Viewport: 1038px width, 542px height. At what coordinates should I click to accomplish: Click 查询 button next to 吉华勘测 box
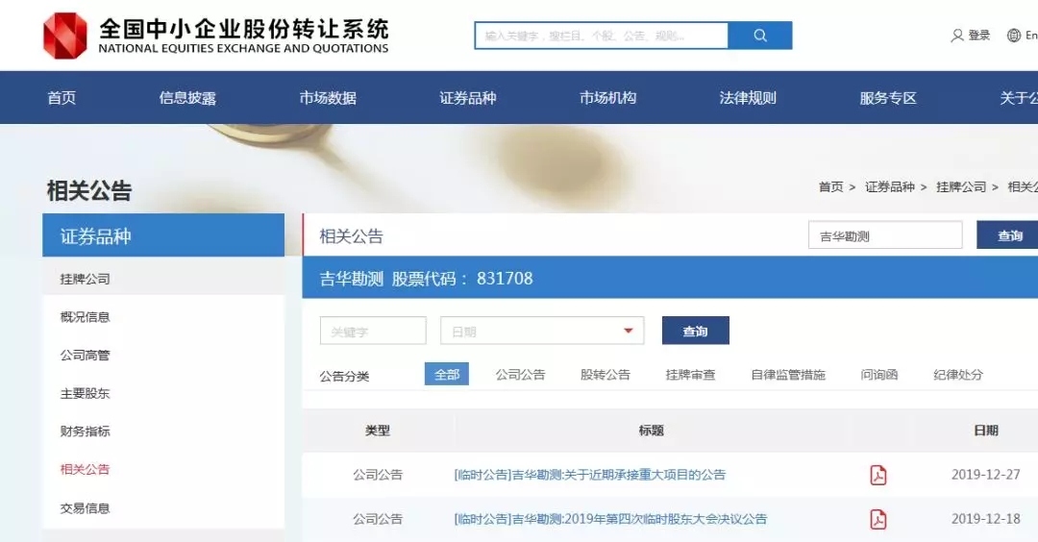coord(1007,234)
